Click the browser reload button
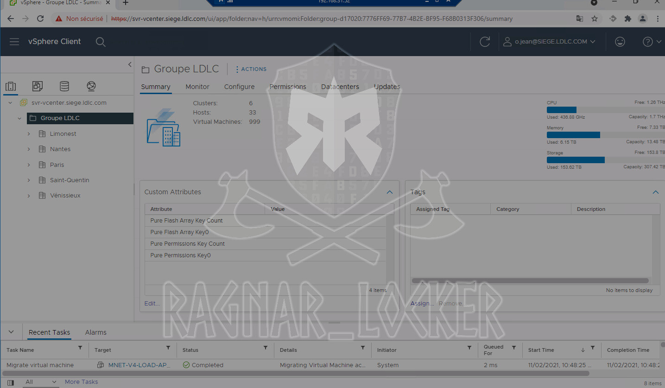Screen dimensions: 665x388 click(x=40, y=19)
